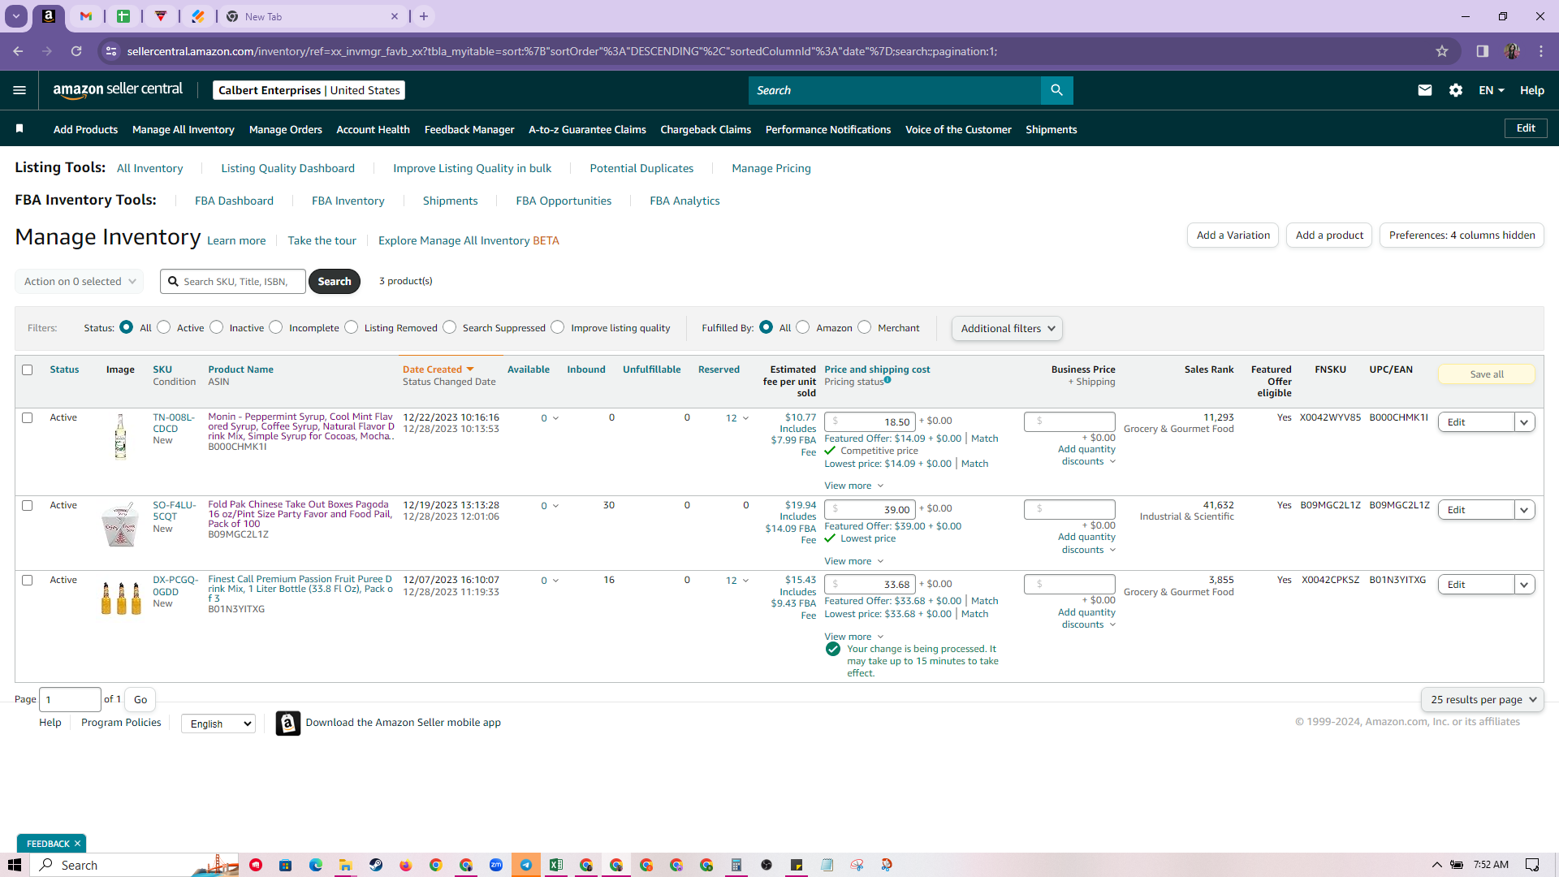This screenshot has width=1559, height=877.
Task: Click the Add a product button
Action: coord(1329,235)
